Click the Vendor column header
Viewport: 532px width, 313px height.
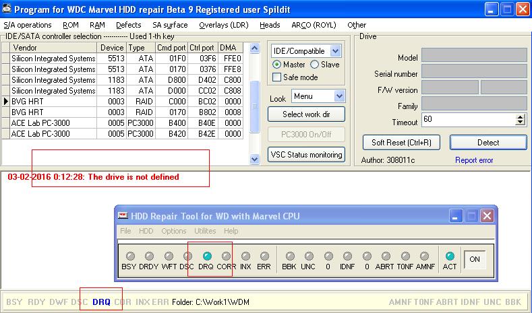coord(53,48)
